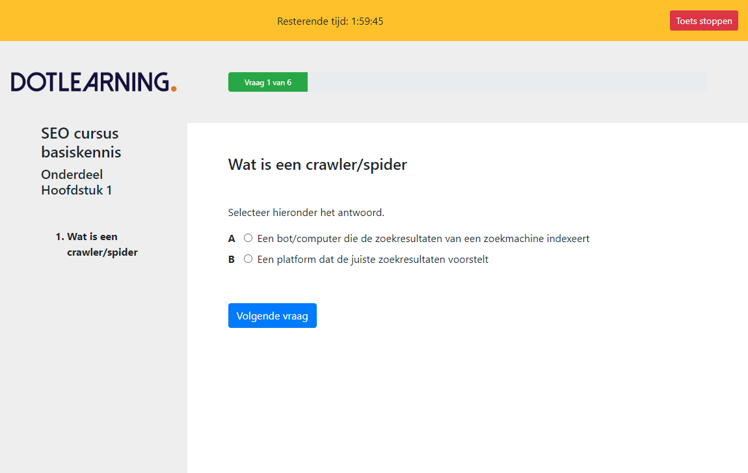Select answer A about bot/computer indexing
The height and width of the screenshot is (473, 748).
(423, 238)
